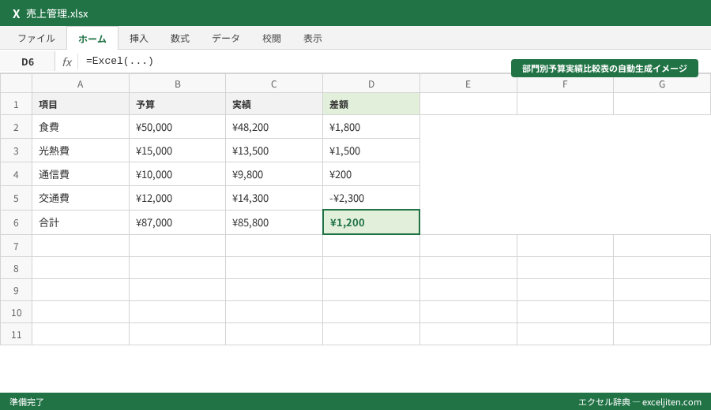Open the 表示 tab
Viewport: 711px width, 410px height.
[313, 39]
